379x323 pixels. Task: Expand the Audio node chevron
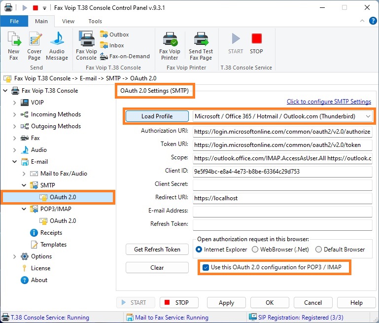(14, 150)
